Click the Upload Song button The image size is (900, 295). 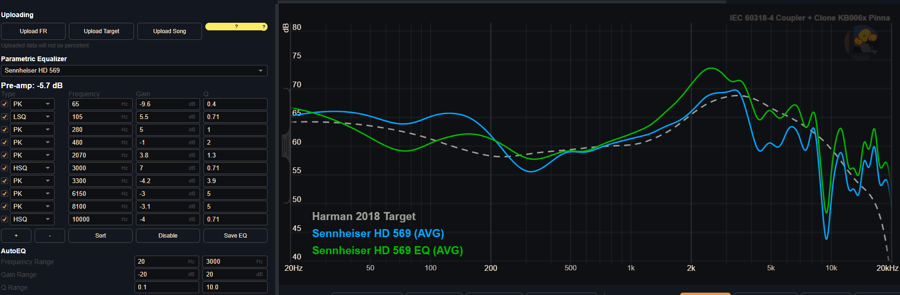170,31
